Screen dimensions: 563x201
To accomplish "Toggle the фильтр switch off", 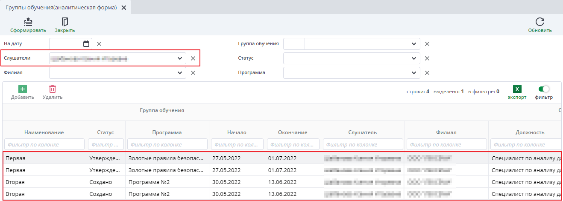I will 544,89.
